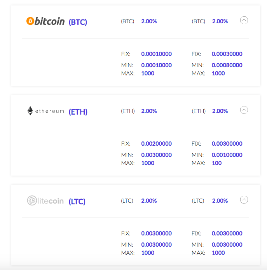Collapse the Ethereum fee details card
Viewport: 267px width, 270px height.
(x=244, y=110)
